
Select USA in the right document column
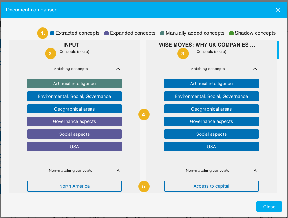(212, 147)
